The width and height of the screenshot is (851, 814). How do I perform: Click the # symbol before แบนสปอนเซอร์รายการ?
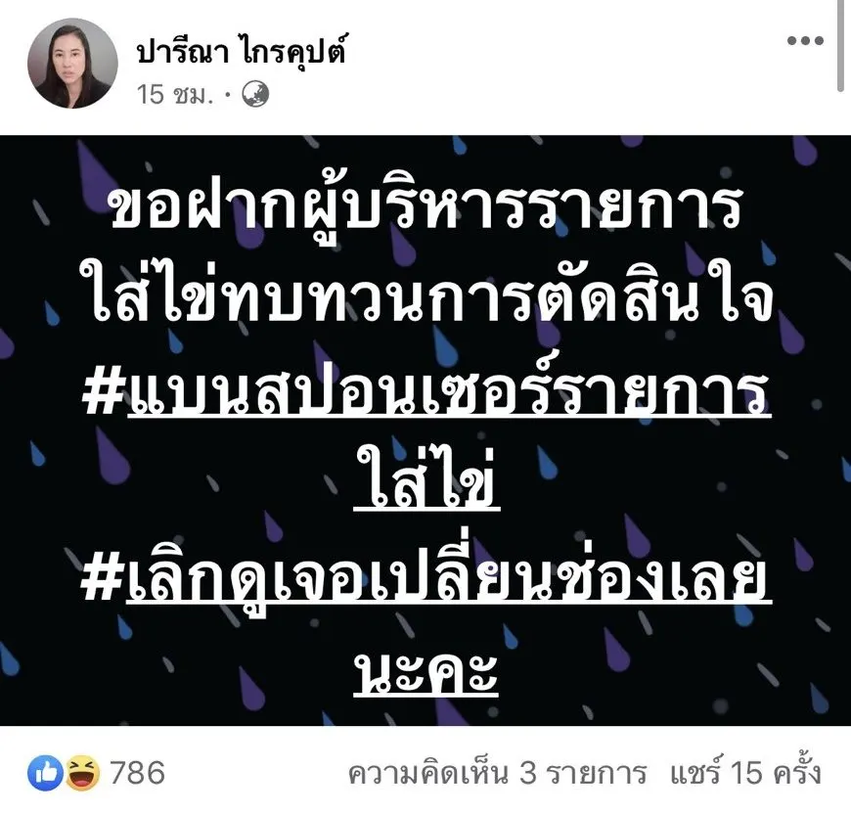(103, 393)
